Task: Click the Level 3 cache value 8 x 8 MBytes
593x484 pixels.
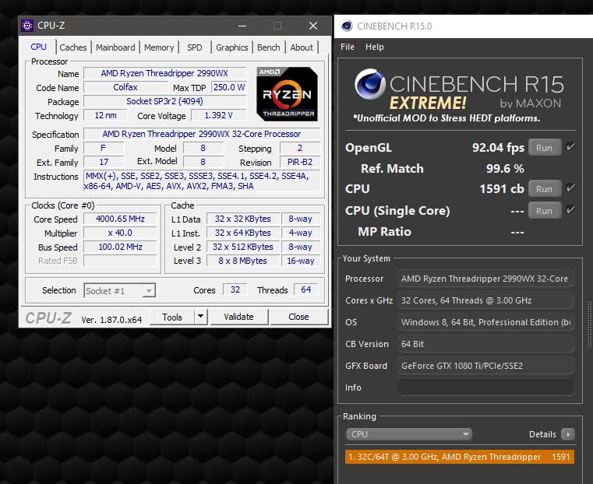Action: [243, 261]
